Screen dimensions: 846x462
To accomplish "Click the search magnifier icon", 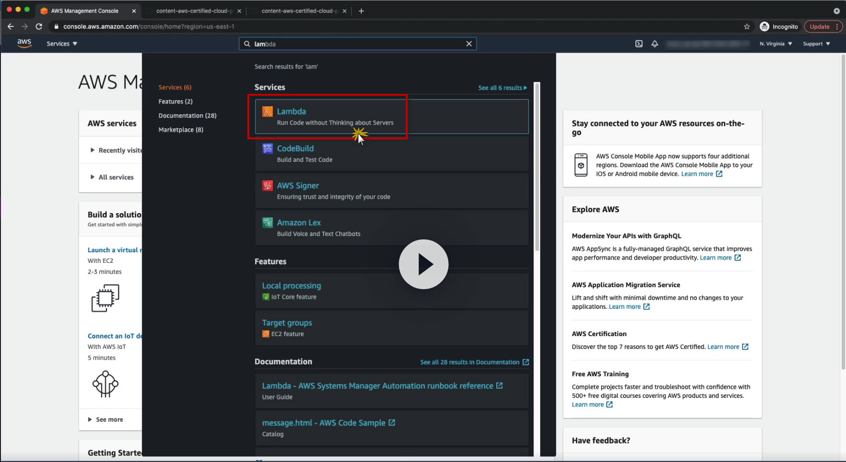I will (247, 44).
